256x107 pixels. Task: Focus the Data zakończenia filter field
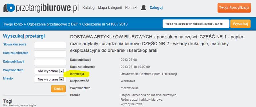pyautogui.click(x=50, y=54)
